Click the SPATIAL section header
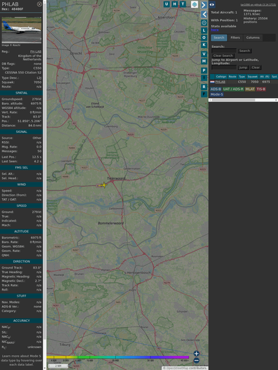The image size is (278, 370). (x=21, y=93)
